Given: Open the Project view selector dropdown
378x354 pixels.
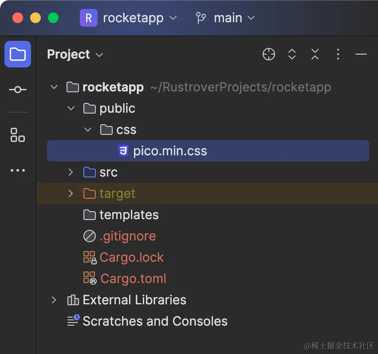Looking at the screenshot, I should (x=75, y=55).
